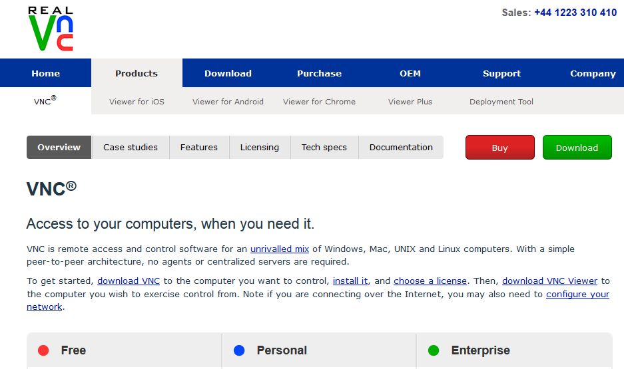Click the sales phone number +44 1223 310 410
Screen dimensions: 624x369
[x=575, y=13]
